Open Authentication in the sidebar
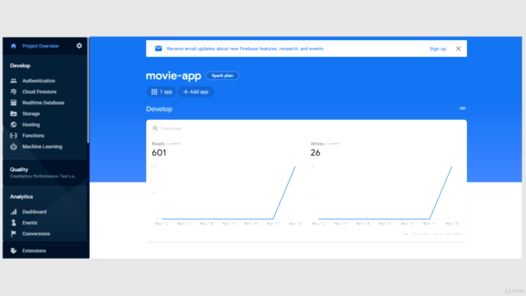526x296 pixels. pyautogui.click(x=39, y=81)
